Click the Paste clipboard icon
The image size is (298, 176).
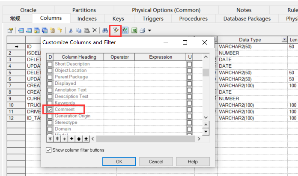[86, 30]
